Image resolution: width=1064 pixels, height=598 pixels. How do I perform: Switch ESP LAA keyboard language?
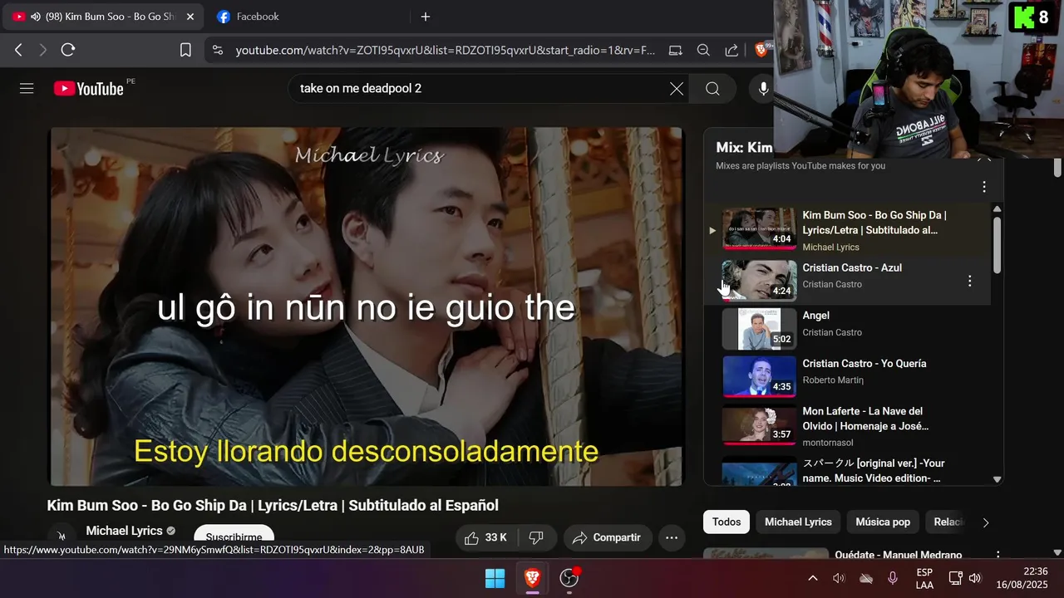click(924, 578)
